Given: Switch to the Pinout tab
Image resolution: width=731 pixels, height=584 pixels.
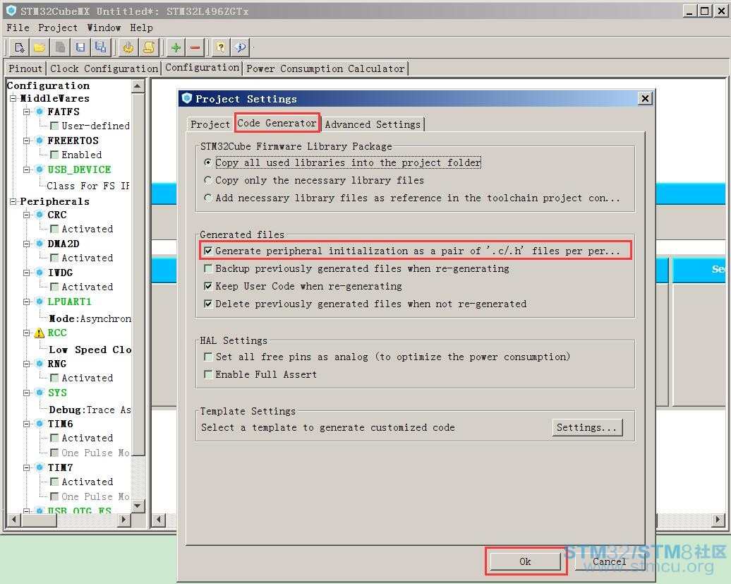Looking at the screenshot, I should (x=25, y=68).
